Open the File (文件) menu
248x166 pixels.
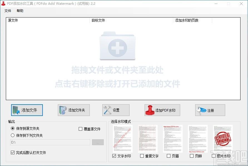coord(8,11)
